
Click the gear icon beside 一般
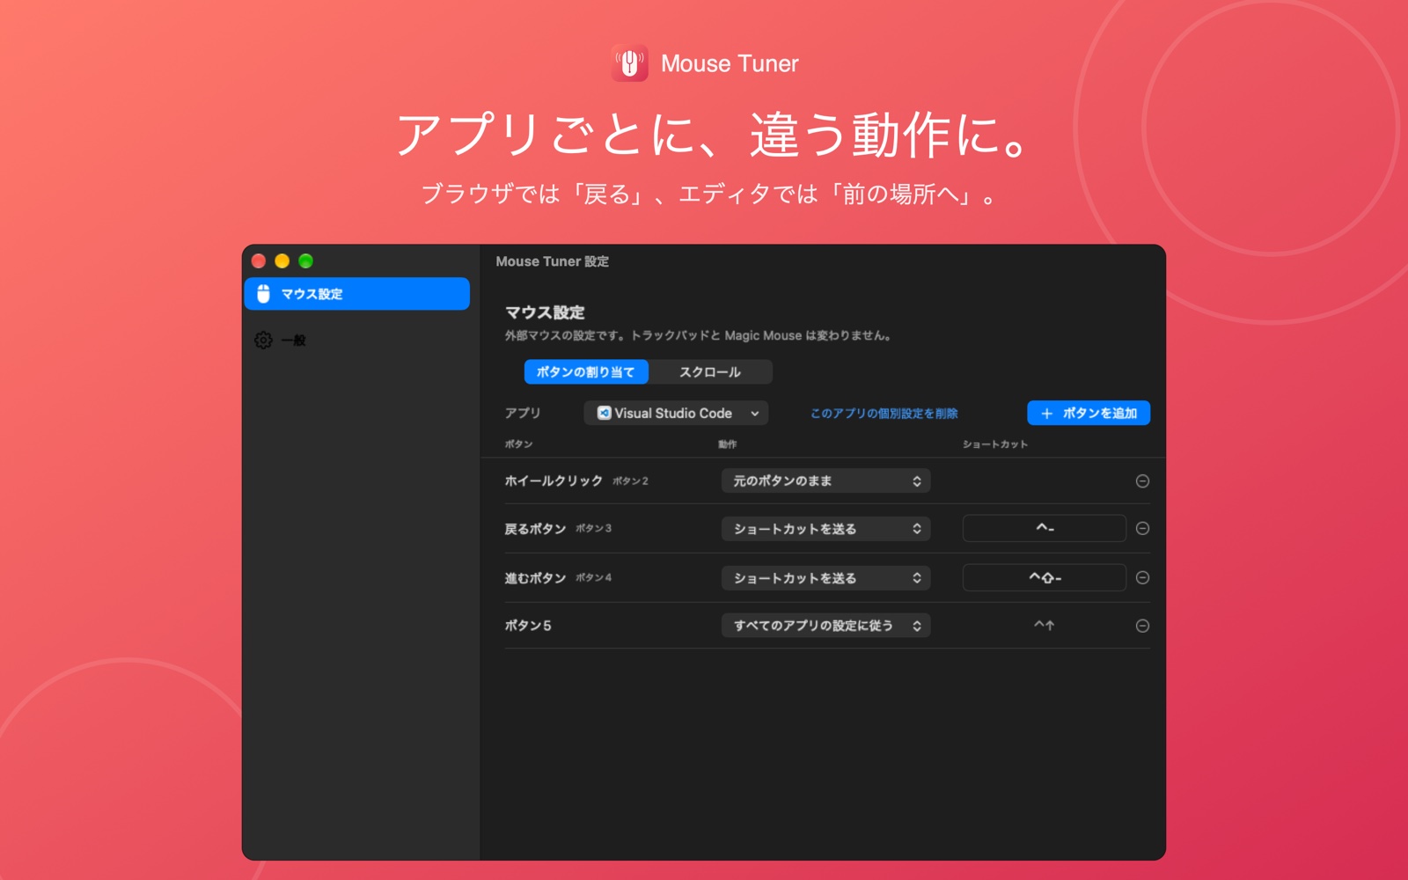tap(263, 341)
